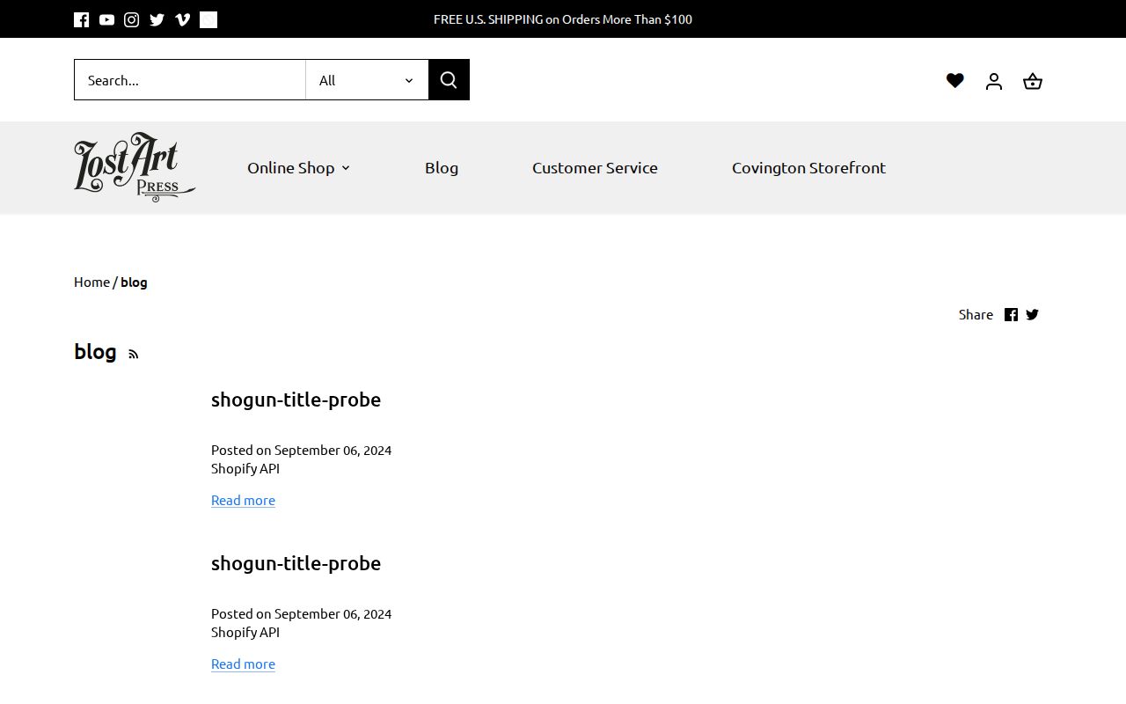The width and height of the screenshot is (1126, 704).
Task: Click the black search submit button
Action: coord(449,79)
